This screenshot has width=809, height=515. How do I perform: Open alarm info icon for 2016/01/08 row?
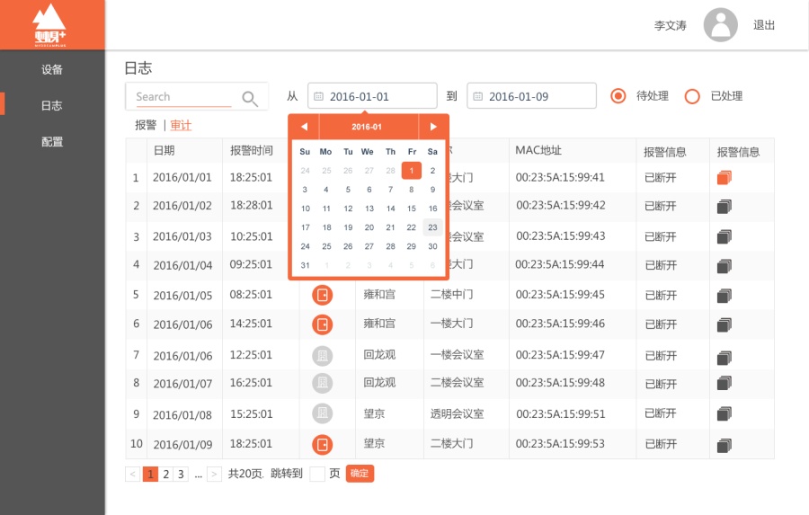click(x=725, y=413)
